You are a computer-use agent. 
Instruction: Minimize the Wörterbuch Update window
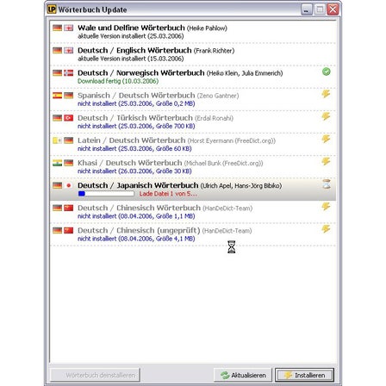click(307, 9)
